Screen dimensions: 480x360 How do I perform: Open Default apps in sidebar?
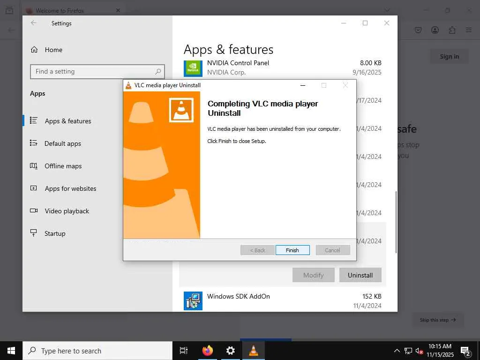tap(63, 143)
